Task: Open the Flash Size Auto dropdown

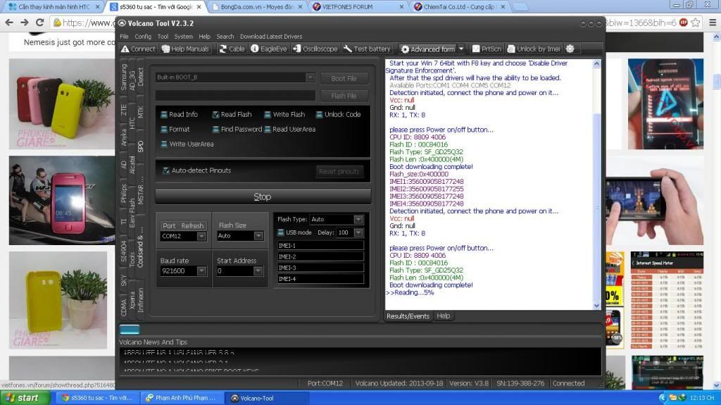Action: (x=258, y=236)
